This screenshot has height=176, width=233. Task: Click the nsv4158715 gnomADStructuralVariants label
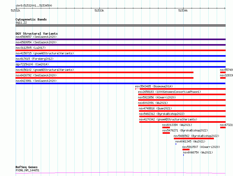(x=45, y=53)
